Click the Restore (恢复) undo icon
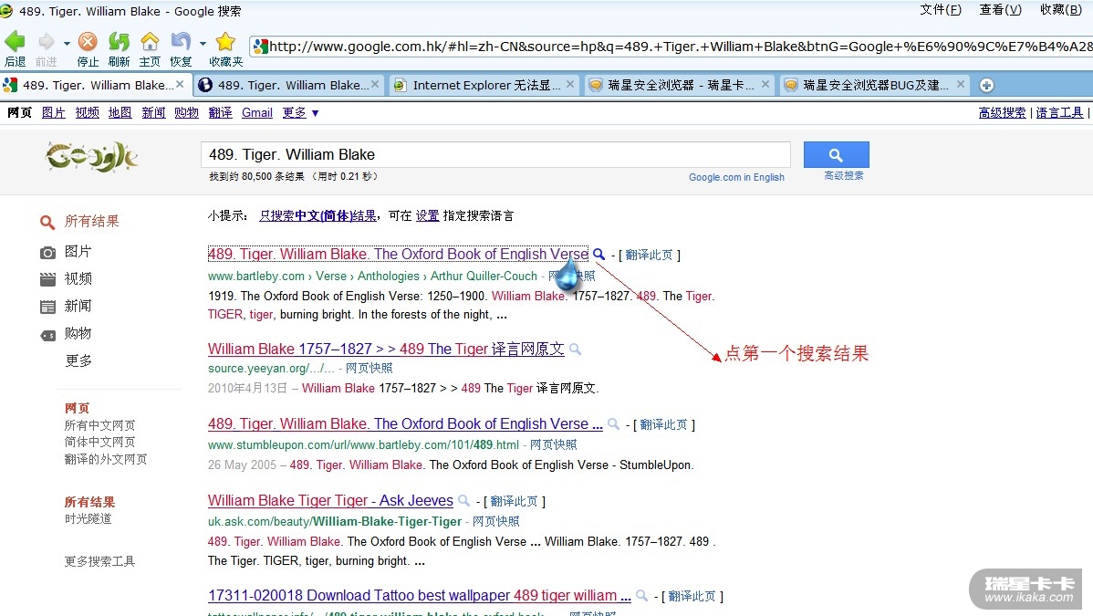This screenshot has width=1093, height=616. pyautogui.click(x=181, y=42)
